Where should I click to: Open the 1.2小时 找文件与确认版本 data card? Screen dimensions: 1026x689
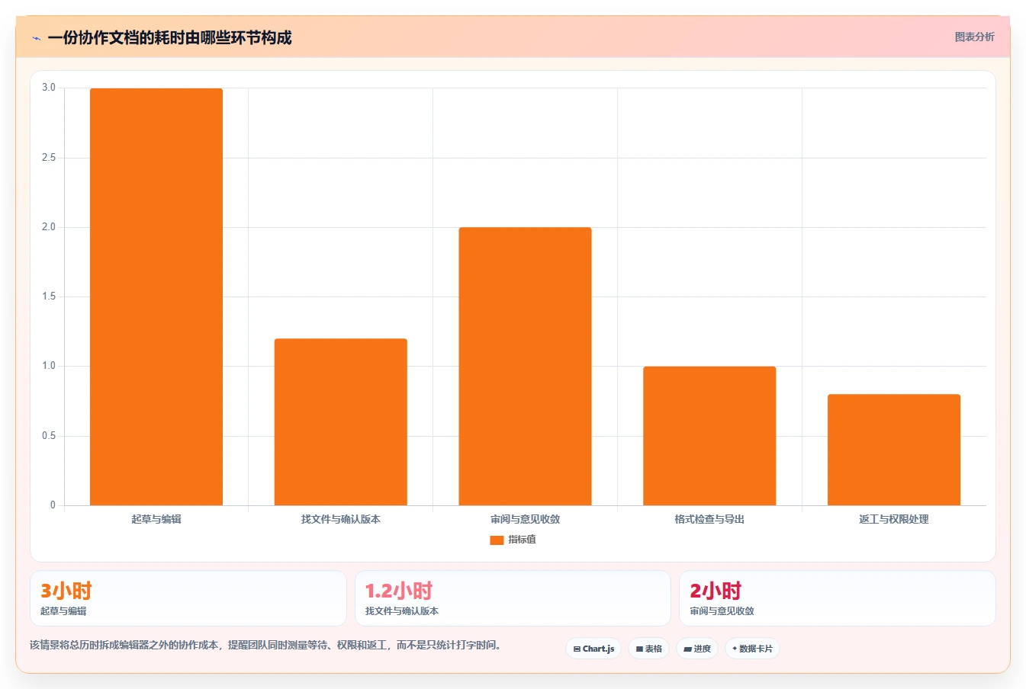513,598
